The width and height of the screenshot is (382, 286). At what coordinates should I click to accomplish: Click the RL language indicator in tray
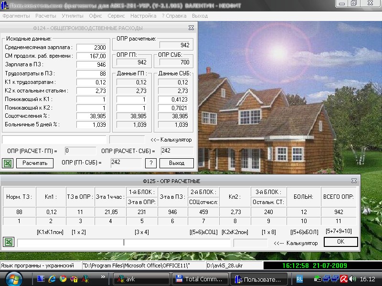299,279
